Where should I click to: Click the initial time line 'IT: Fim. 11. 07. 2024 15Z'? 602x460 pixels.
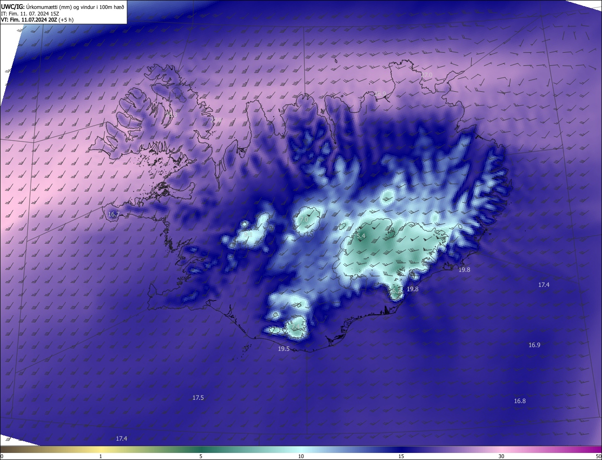30,14
